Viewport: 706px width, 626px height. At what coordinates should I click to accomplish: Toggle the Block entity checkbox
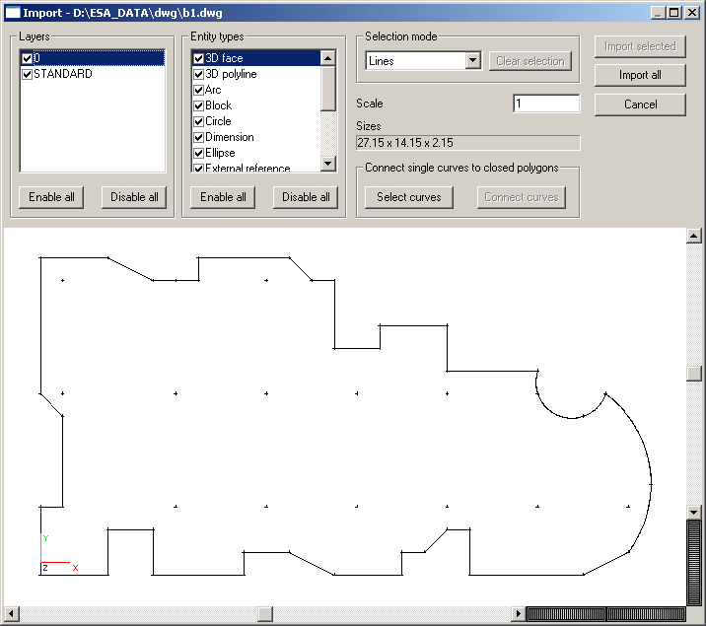click(x=198, y=105)
